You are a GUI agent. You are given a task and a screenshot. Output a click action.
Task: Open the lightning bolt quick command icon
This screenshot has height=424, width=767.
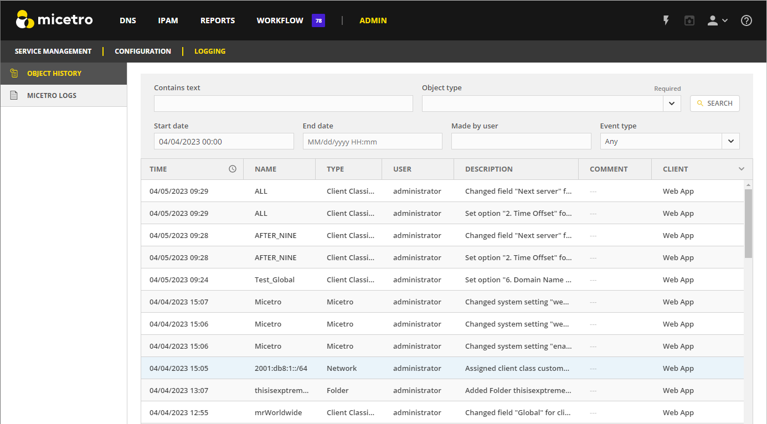pyautogui.click(x=666, y=20)
